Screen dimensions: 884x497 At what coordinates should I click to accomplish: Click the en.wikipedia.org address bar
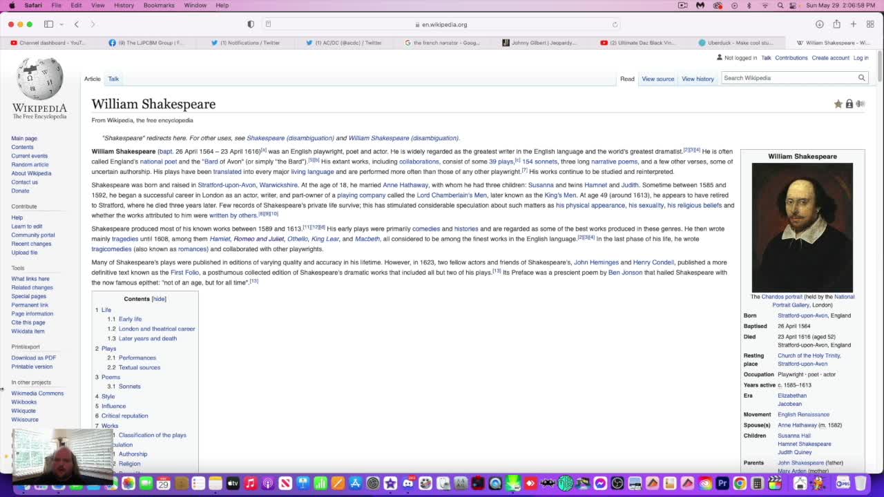(x=442, y=24)
